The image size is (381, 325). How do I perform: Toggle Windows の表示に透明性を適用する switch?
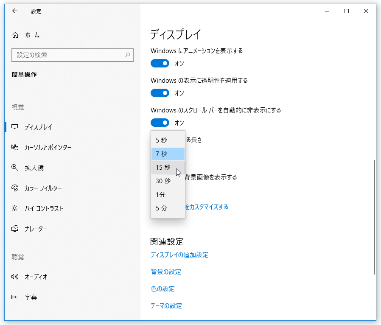click(160, 93)
